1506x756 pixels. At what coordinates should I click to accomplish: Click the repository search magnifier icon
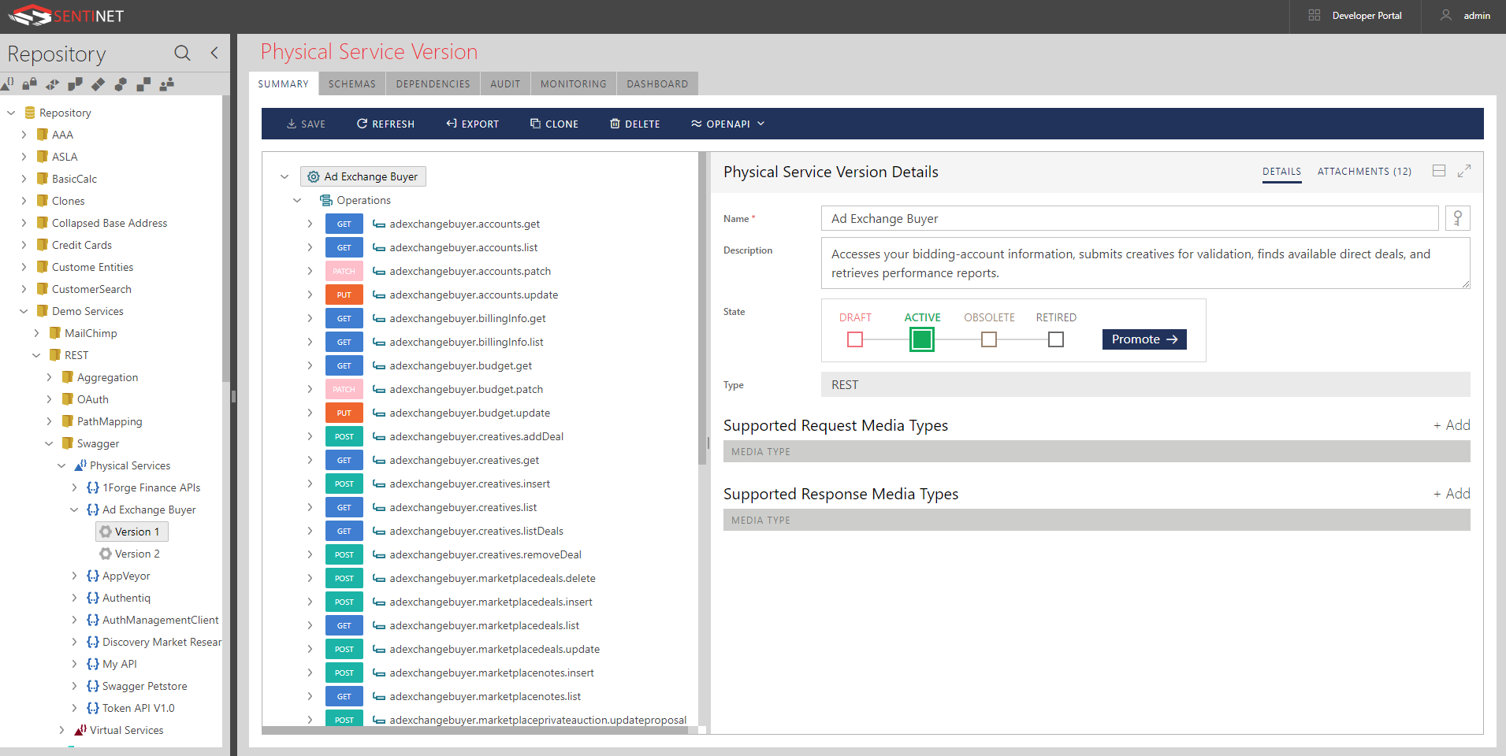(182, 53)
